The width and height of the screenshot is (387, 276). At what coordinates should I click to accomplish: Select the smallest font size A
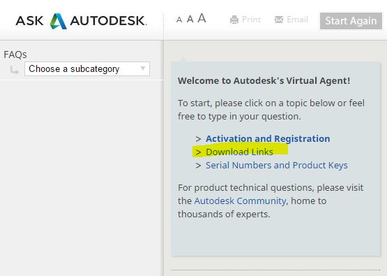click(179, 20)
